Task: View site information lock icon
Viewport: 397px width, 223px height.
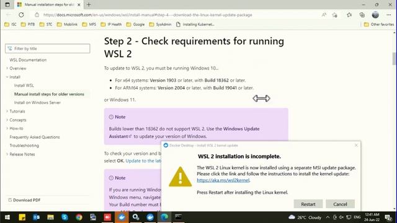Action: tap(37, 15)
